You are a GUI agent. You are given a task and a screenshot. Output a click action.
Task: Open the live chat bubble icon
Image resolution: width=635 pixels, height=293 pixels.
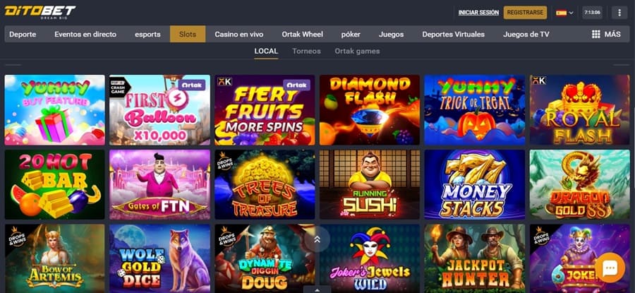pos(610,268)
